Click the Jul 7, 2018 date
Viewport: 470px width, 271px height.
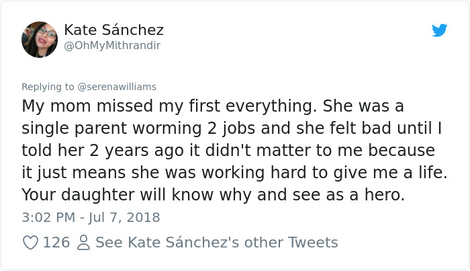click(126, 217)
